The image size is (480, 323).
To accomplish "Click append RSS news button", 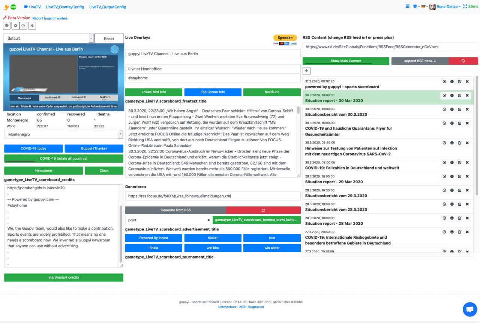I will click(420, 61).
